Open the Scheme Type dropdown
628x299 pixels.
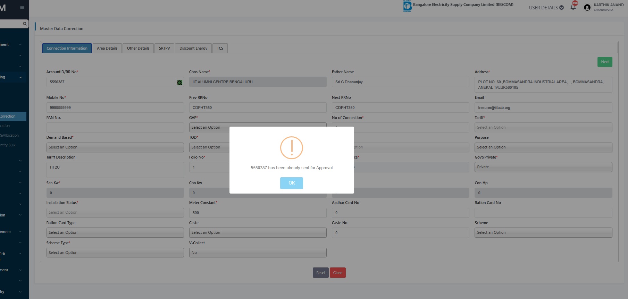click(115, 253)
